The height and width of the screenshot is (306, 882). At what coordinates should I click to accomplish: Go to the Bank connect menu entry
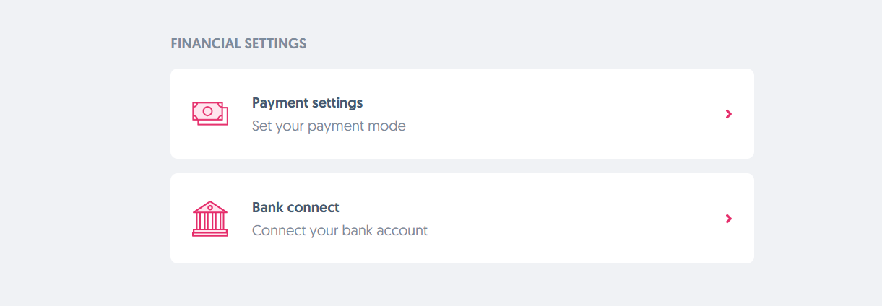462,218
